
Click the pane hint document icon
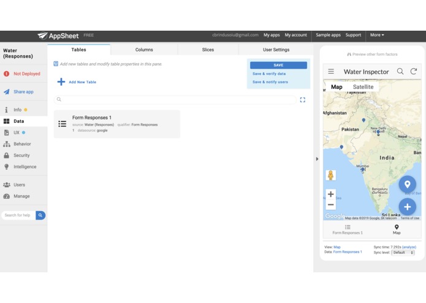tap(56, 64)
